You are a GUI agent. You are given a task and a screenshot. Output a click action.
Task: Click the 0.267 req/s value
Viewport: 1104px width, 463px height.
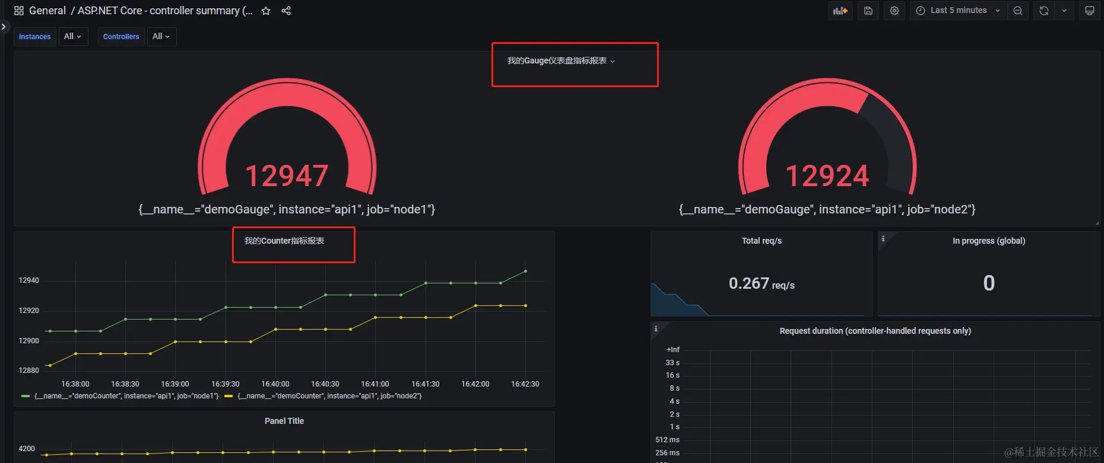pos(762,284)
